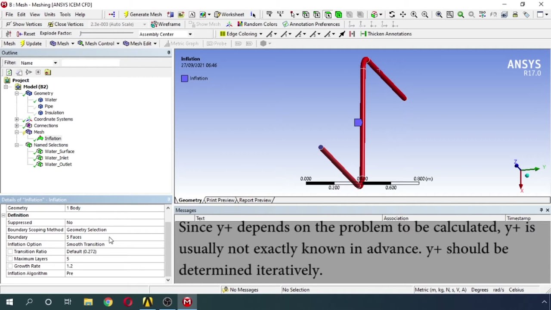This screenshot has width=551, height=310.
Task: Click Boundary 5 Faces value cell
Action: tap(114, 237)
